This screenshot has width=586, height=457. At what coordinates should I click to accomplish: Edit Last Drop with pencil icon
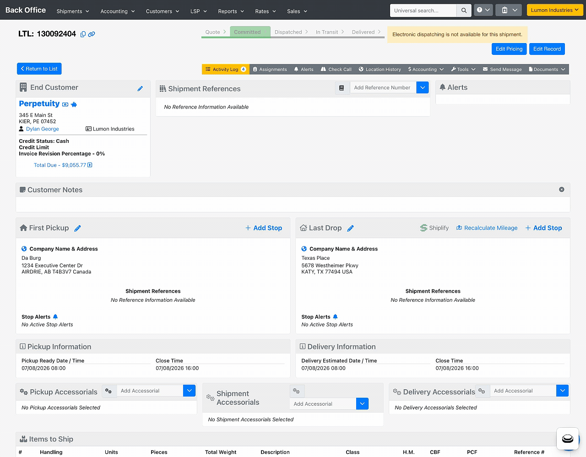[351, 228]
